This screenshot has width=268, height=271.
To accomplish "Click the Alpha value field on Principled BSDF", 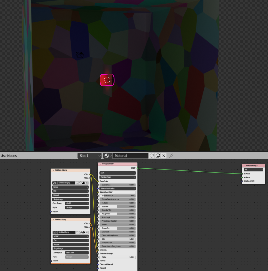I will (117, 257).
